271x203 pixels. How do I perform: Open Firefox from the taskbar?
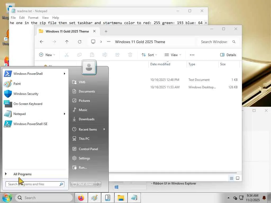(x=81, y=198)
